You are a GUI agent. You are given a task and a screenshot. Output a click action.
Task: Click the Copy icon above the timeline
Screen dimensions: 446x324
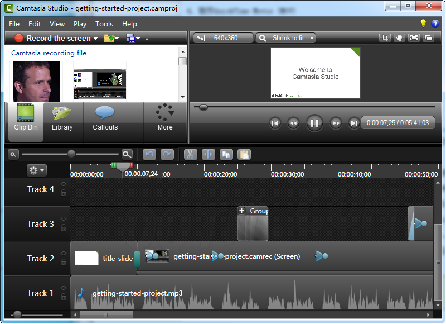(x=226, y=154)
